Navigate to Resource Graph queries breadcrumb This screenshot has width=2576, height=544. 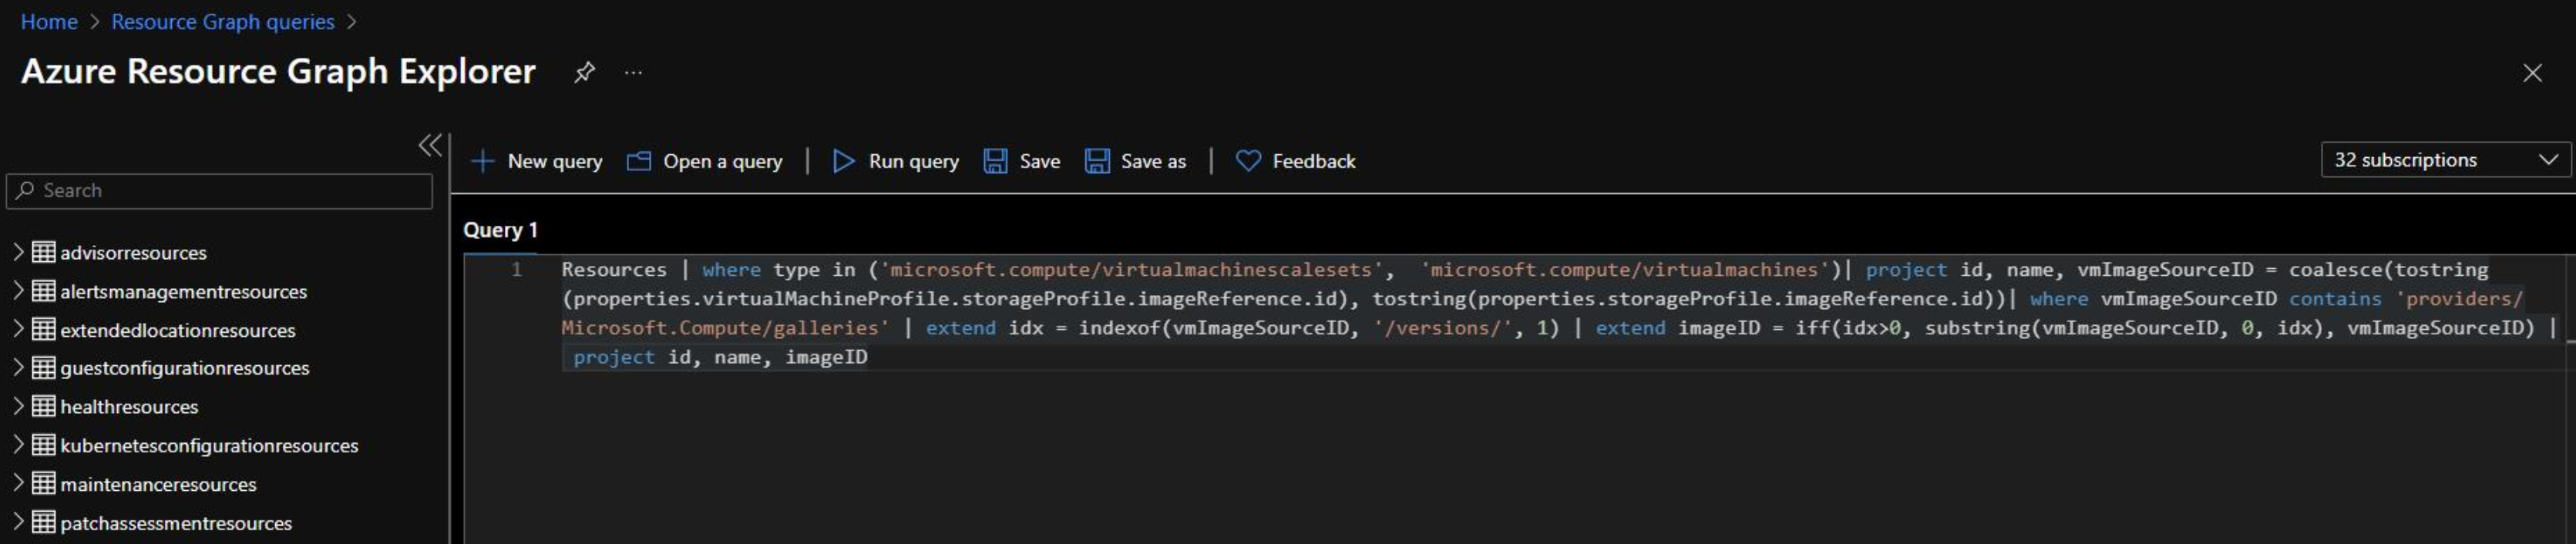pyautogui.click(x=222, y=21)
